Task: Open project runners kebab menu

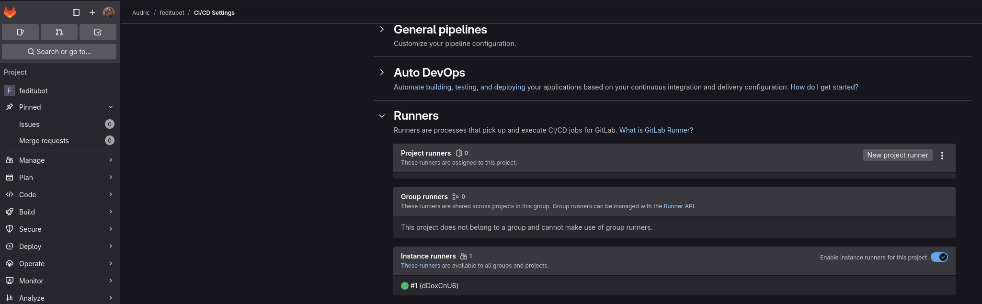Action: coord(942,156)
